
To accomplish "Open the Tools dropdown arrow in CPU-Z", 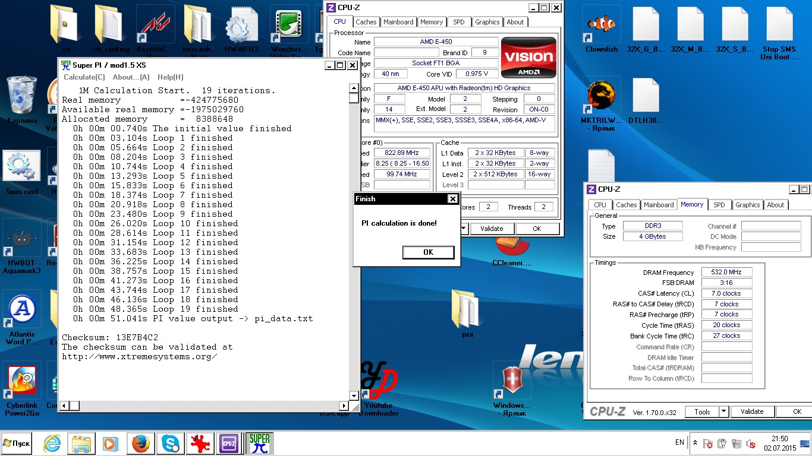I will coord(723,411).
